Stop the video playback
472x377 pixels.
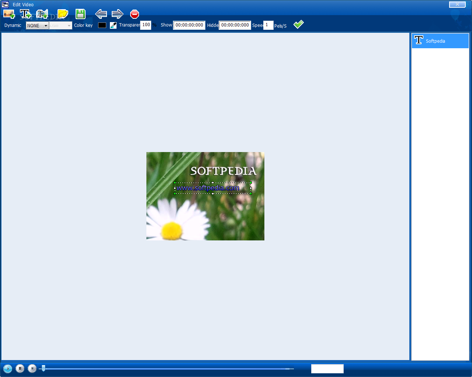click(32, 368)
